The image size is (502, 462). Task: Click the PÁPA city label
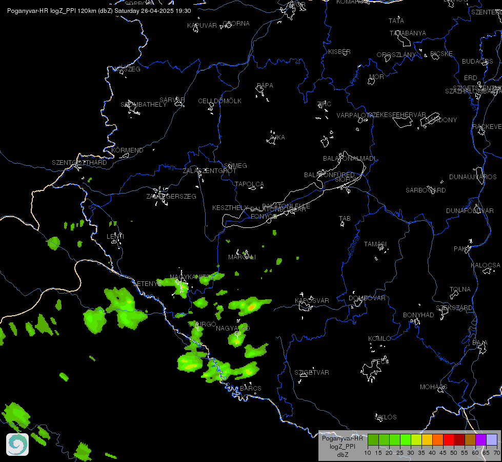click(x=265, y=85)
